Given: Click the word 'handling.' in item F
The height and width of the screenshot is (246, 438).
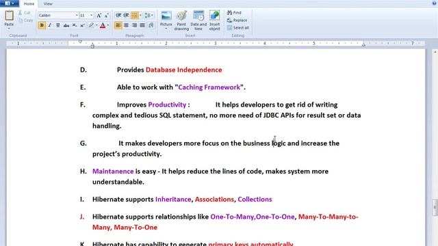Looking at the screenshot, I should pos(107,126).
